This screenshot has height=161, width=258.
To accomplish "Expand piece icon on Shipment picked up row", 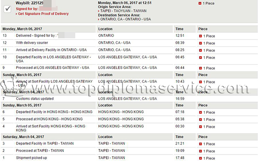I will 200,158.
